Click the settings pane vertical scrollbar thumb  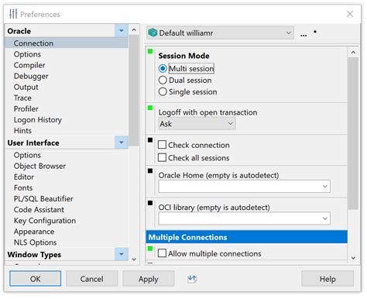click(x=353, y=133)
